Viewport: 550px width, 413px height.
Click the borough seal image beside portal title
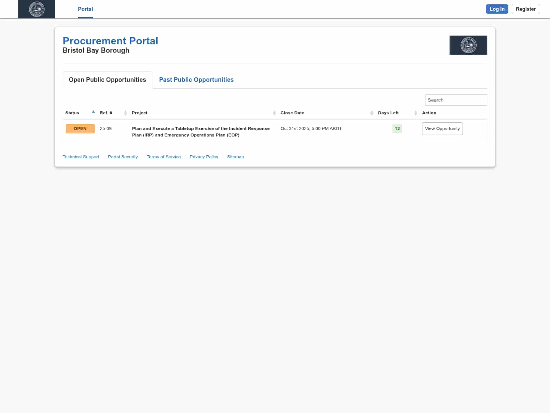coord(468,45)
